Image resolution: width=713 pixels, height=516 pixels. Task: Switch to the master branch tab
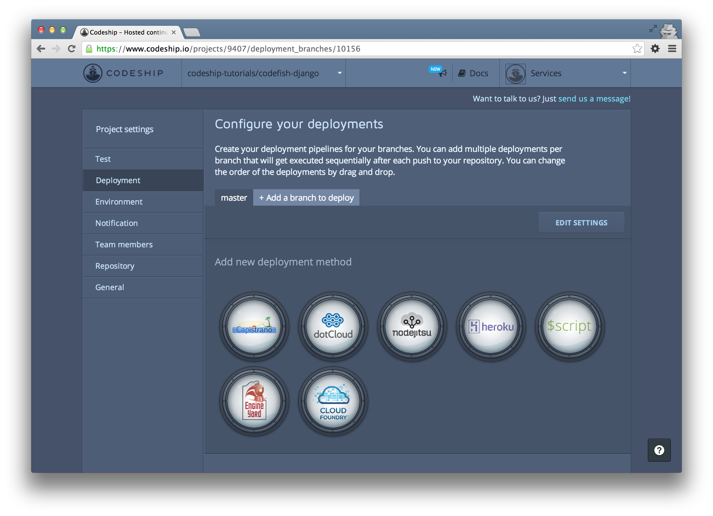233,198
